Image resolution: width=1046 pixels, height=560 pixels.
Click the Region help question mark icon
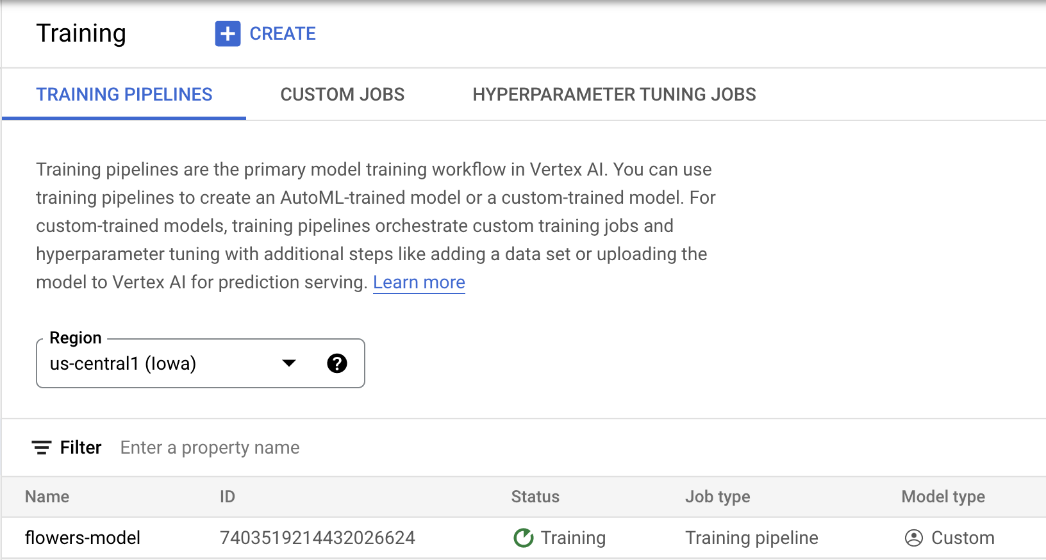click(336, 363)
